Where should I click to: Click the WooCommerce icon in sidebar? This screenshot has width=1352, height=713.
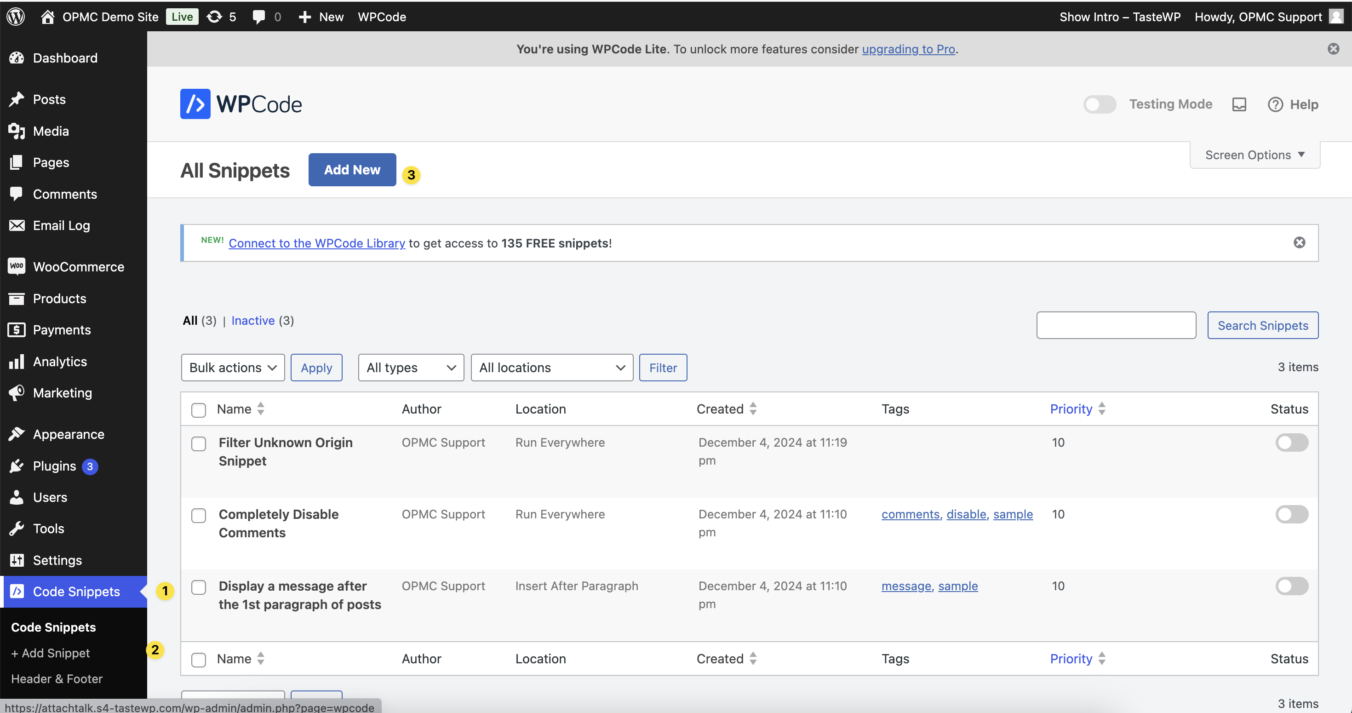[x=17, y=266]
